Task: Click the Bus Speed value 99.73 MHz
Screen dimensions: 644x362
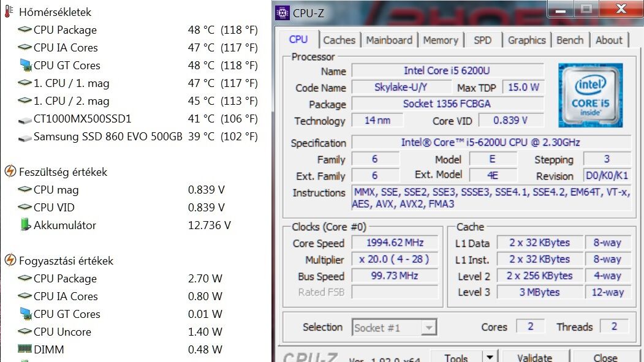Action: [x=395, y=276]
